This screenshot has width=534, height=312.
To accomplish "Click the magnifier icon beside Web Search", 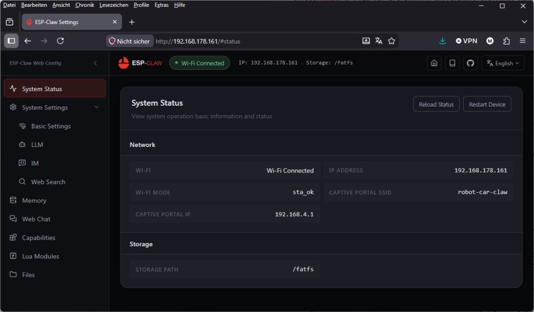I will tap(22, 181).
